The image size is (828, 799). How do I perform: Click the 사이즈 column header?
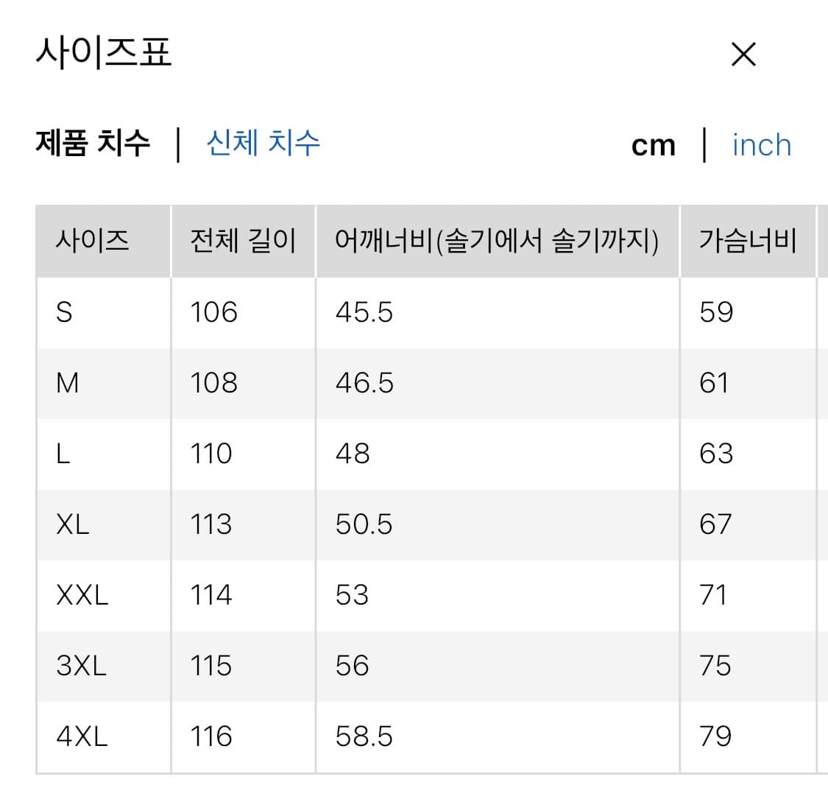pos(88,241)
